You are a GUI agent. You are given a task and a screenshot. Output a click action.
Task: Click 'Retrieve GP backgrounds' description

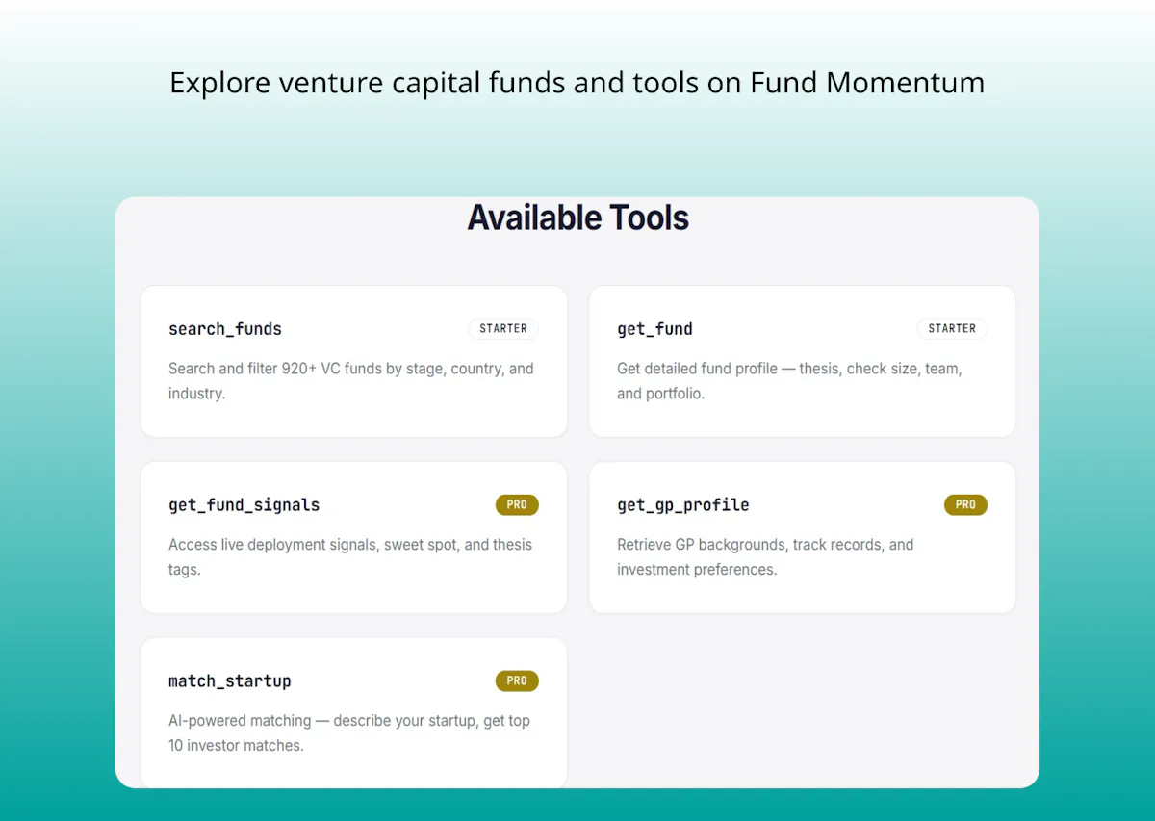click(x=765, y=557)
